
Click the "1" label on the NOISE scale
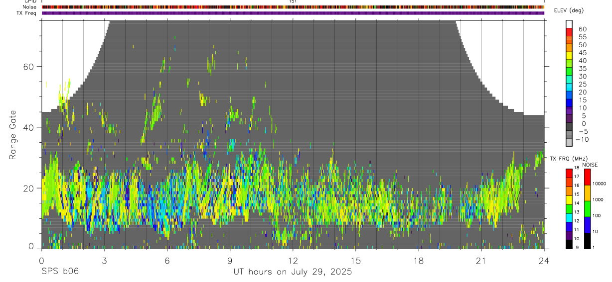(593, 247)
